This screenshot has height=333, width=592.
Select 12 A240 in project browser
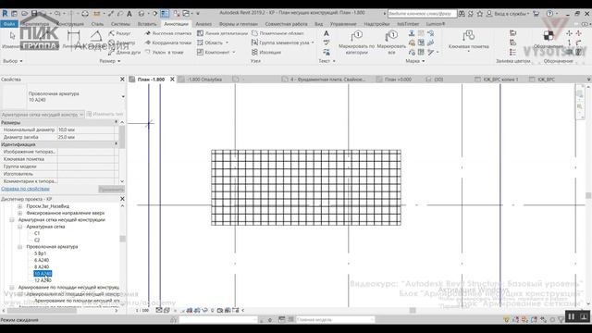point(43,280)
